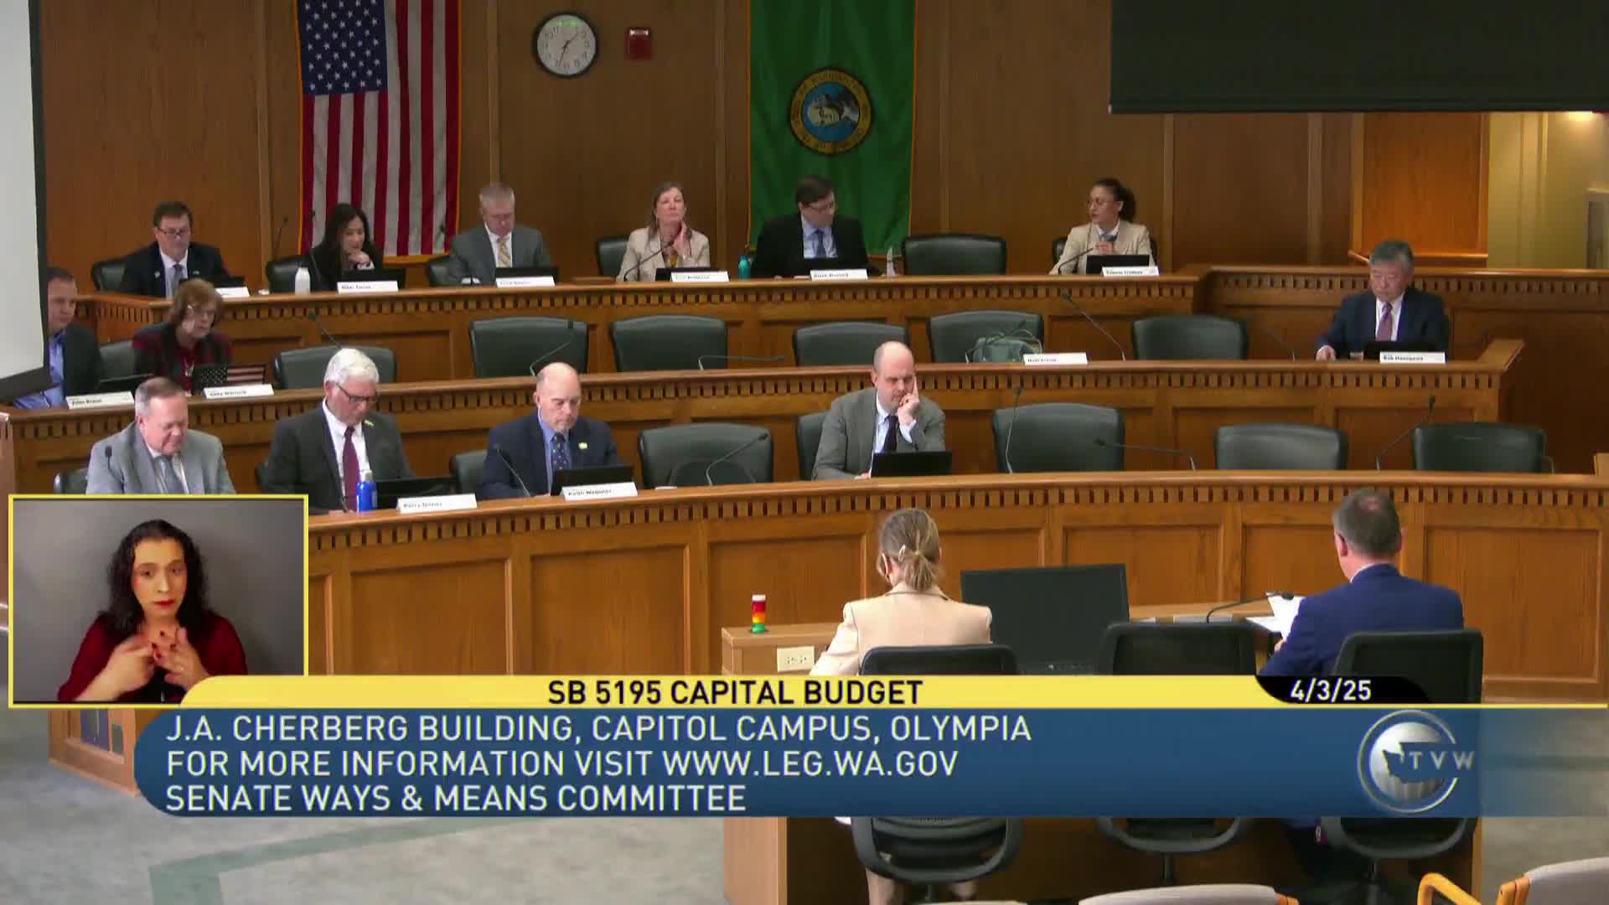The width and height of the screenshot is (1609, 905).
Task: Click the round wall clock
Action: tap(565, 44)
